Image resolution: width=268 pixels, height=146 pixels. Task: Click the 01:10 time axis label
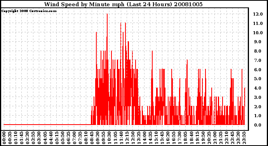point(16,138)
